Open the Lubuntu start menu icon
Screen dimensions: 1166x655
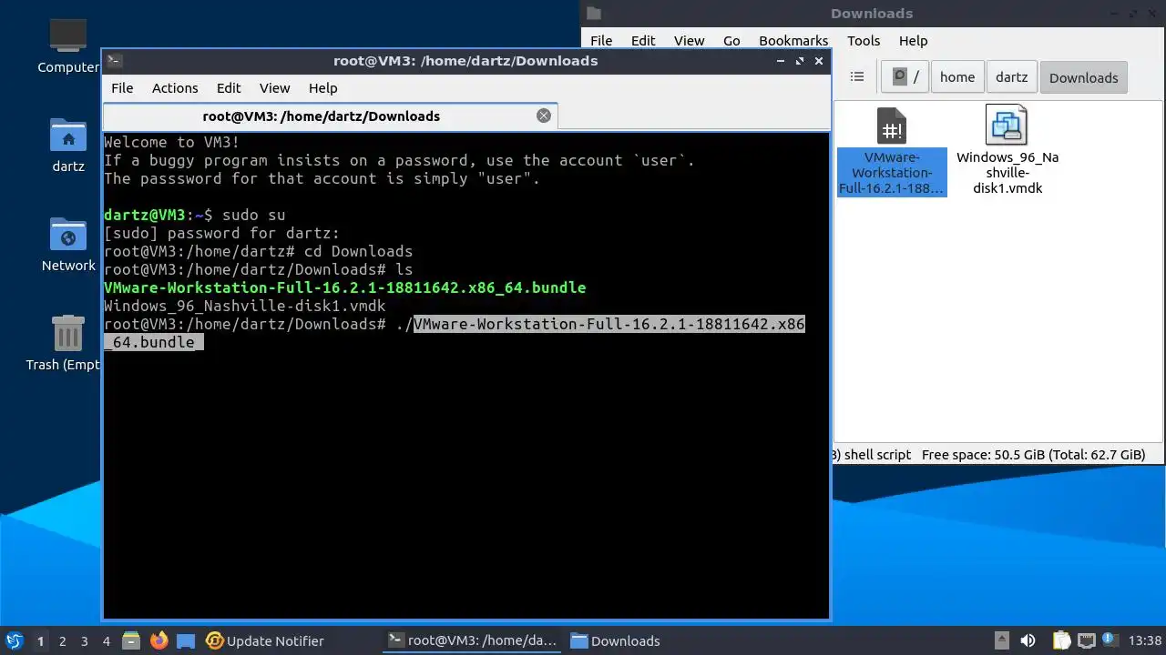point(14,640)
